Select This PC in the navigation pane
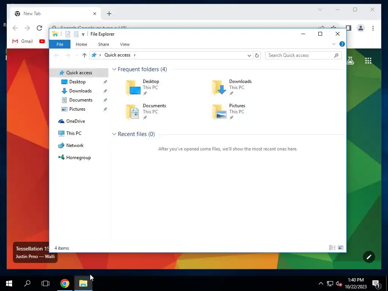 tap(74, 133)
